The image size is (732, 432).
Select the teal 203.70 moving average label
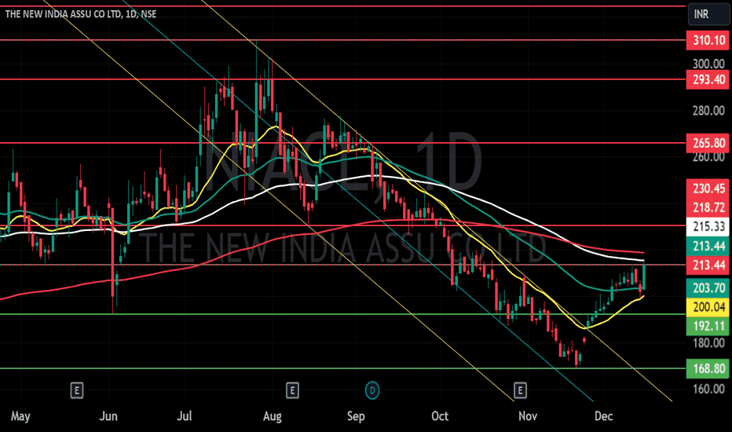708,287
